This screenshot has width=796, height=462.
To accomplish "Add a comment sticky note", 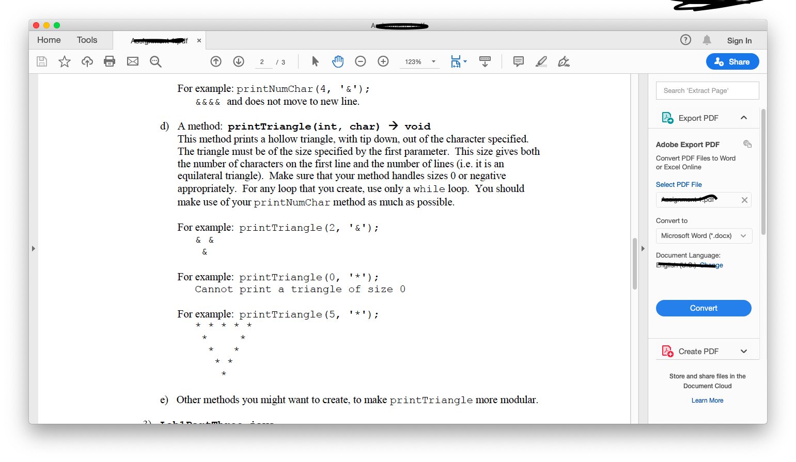I will pos(519,61).
